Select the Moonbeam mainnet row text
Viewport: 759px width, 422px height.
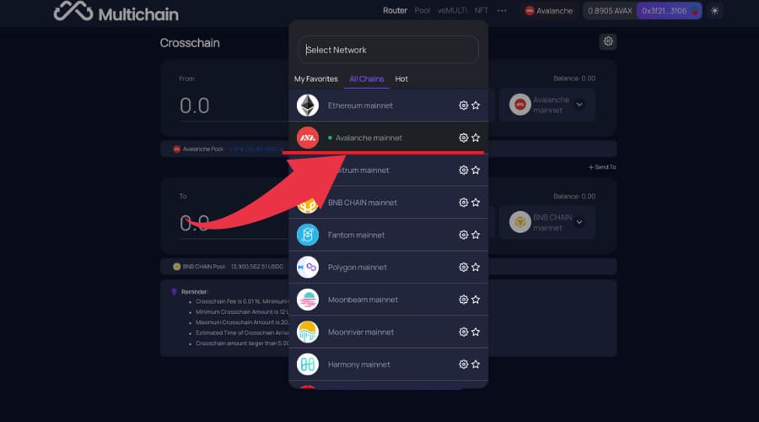click(363, 300)
